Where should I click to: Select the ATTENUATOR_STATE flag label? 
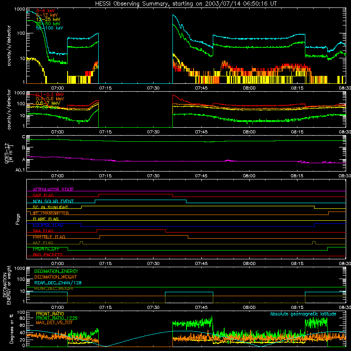coord(53,190)
